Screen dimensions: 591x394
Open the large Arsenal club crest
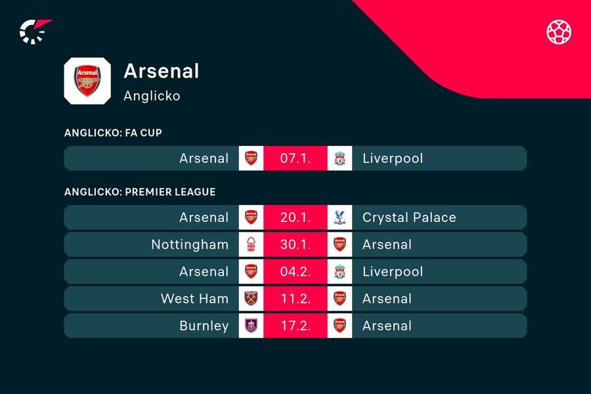click(87, 81)
